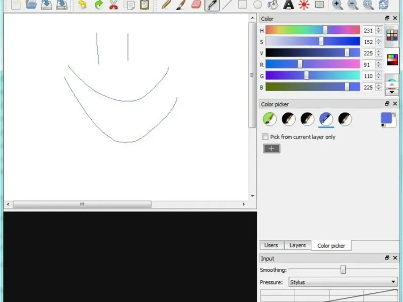This screenshot has height=302, width=403.
Task: Click the green Redo arrow icon
Action: 98,5
